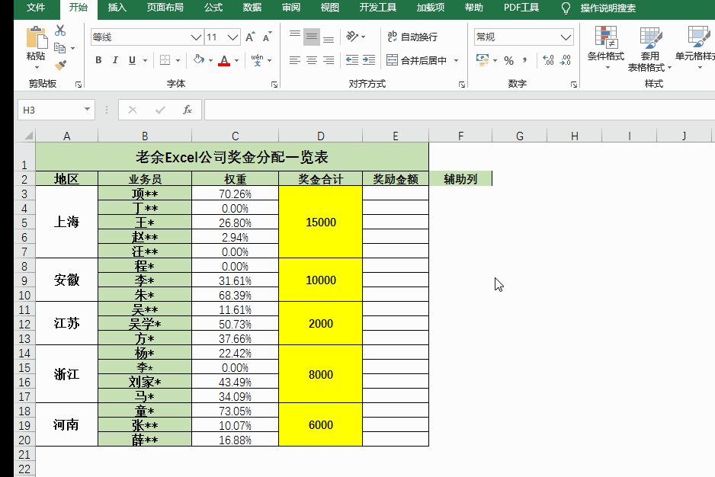Screen dimensions: 715x477
Task: Center text horizontally
Action: coord(312,60)
